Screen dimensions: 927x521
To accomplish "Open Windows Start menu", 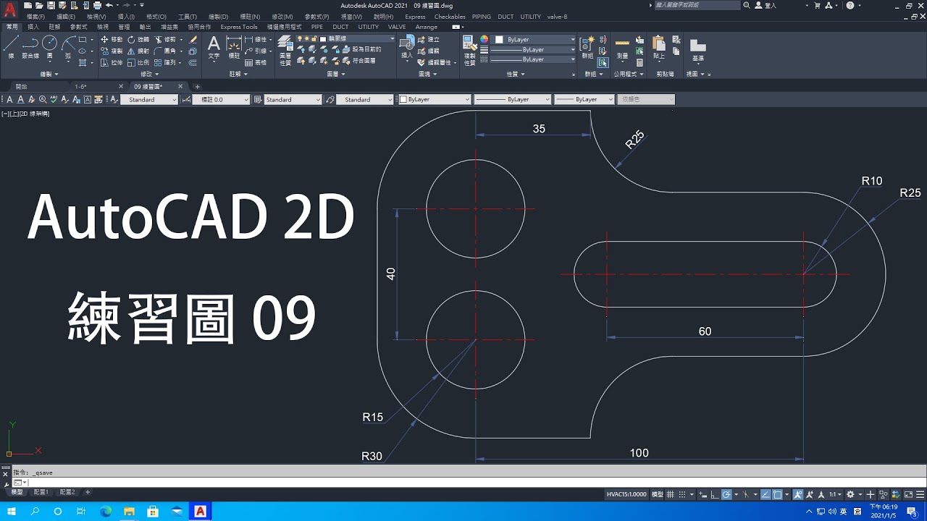I will coord(12,512).
